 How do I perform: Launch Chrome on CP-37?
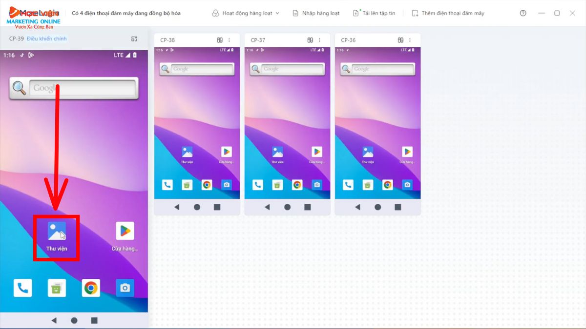(x=297, y=185)
